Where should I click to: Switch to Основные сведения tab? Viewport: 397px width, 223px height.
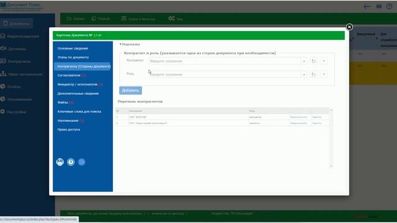tap(73, 48)
